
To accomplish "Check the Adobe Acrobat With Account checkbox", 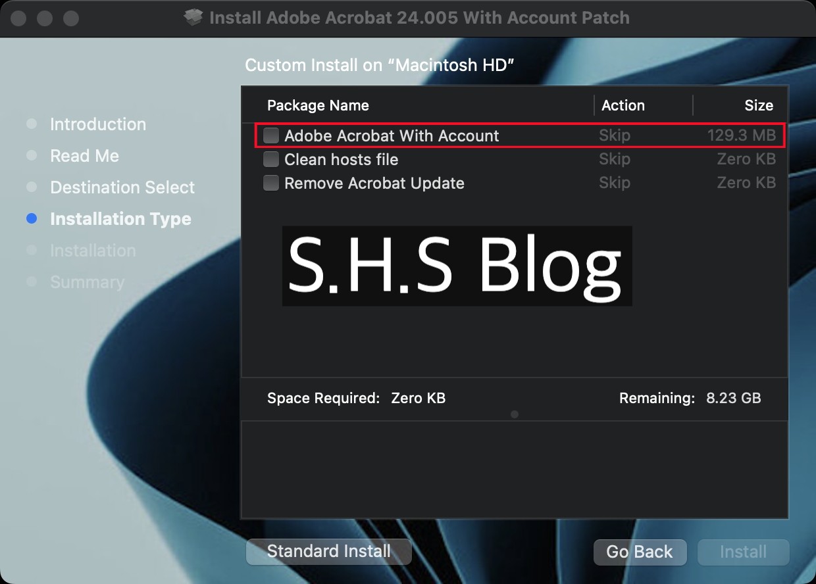I will 270,135.
